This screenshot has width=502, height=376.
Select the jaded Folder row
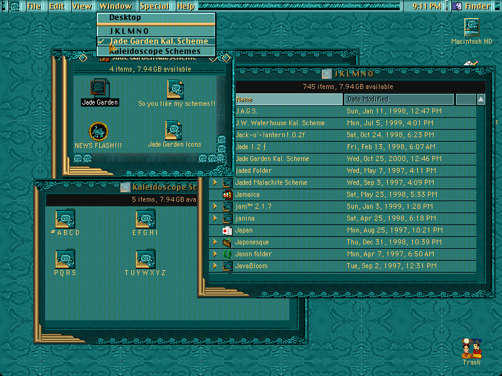click(x=356, y=170)
